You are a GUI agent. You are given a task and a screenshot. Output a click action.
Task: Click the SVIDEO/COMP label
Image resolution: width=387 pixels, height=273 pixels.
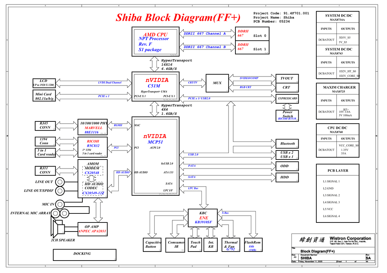pyautogui.click(x=249, y=78)
